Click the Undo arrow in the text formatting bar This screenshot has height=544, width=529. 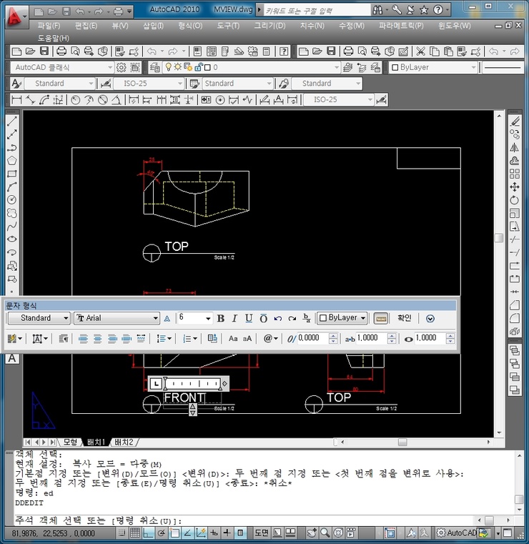pos(278,318)
